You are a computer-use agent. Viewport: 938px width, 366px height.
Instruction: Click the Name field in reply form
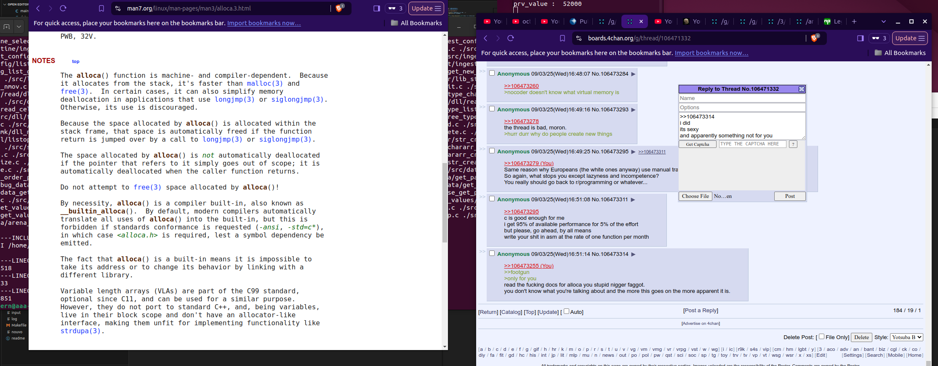[742, 98]
